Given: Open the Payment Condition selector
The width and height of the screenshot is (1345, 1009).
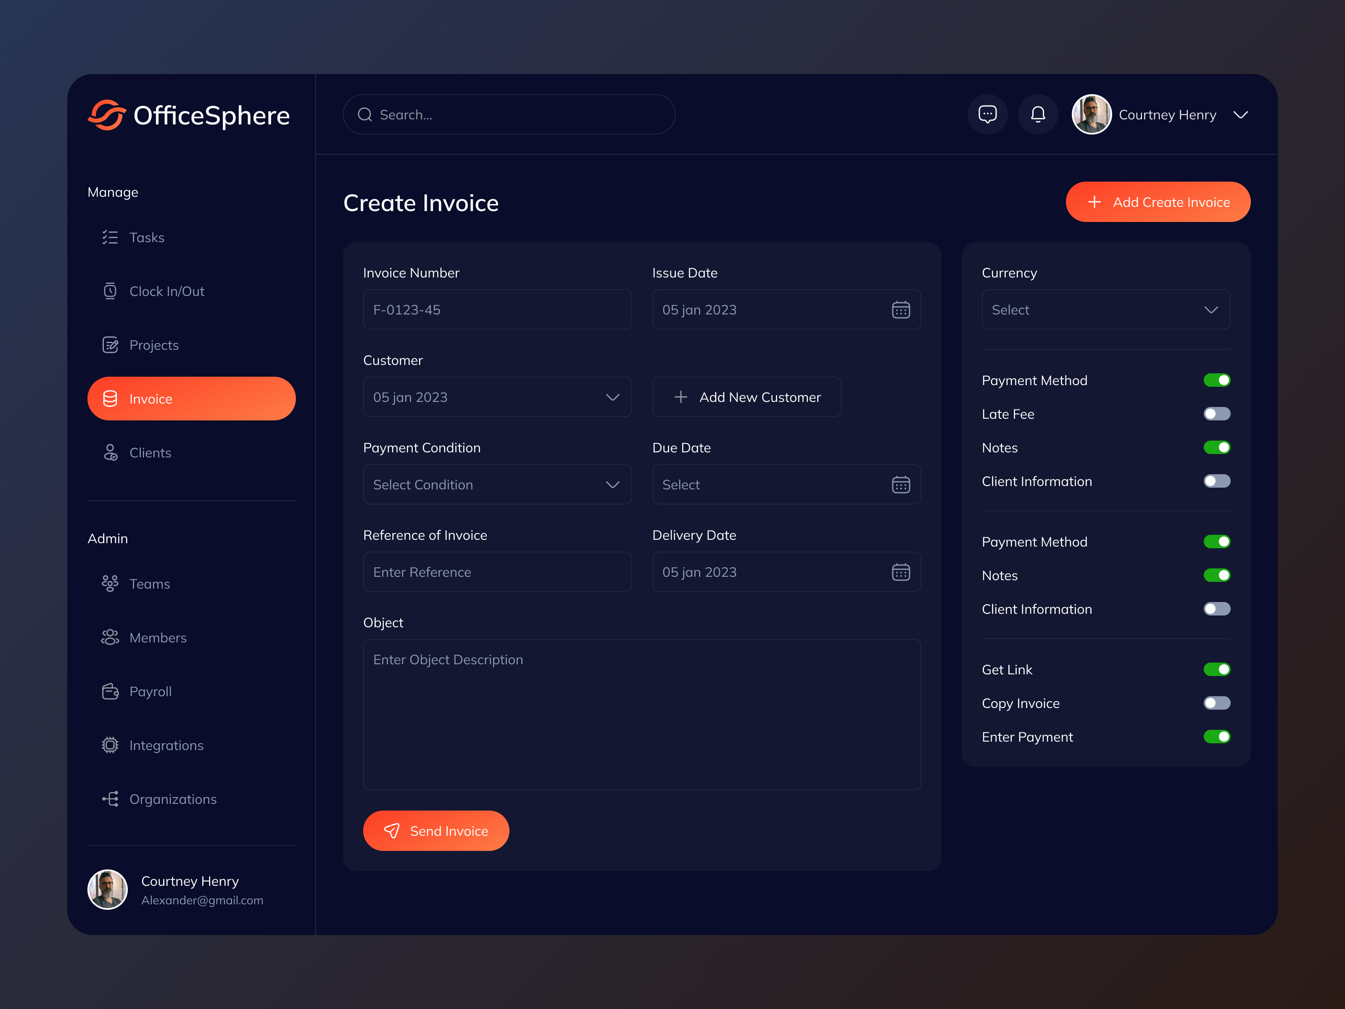Looking at the screenshot, I should click(497, 485).
